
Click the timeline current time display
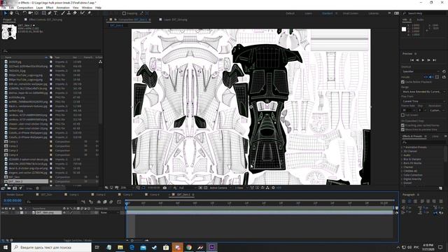pyautogui.click(x=13, y=201)
